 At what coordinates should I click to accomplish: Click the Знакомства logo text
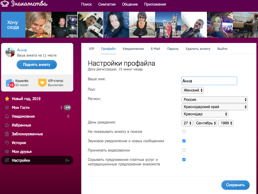(29, 3)
